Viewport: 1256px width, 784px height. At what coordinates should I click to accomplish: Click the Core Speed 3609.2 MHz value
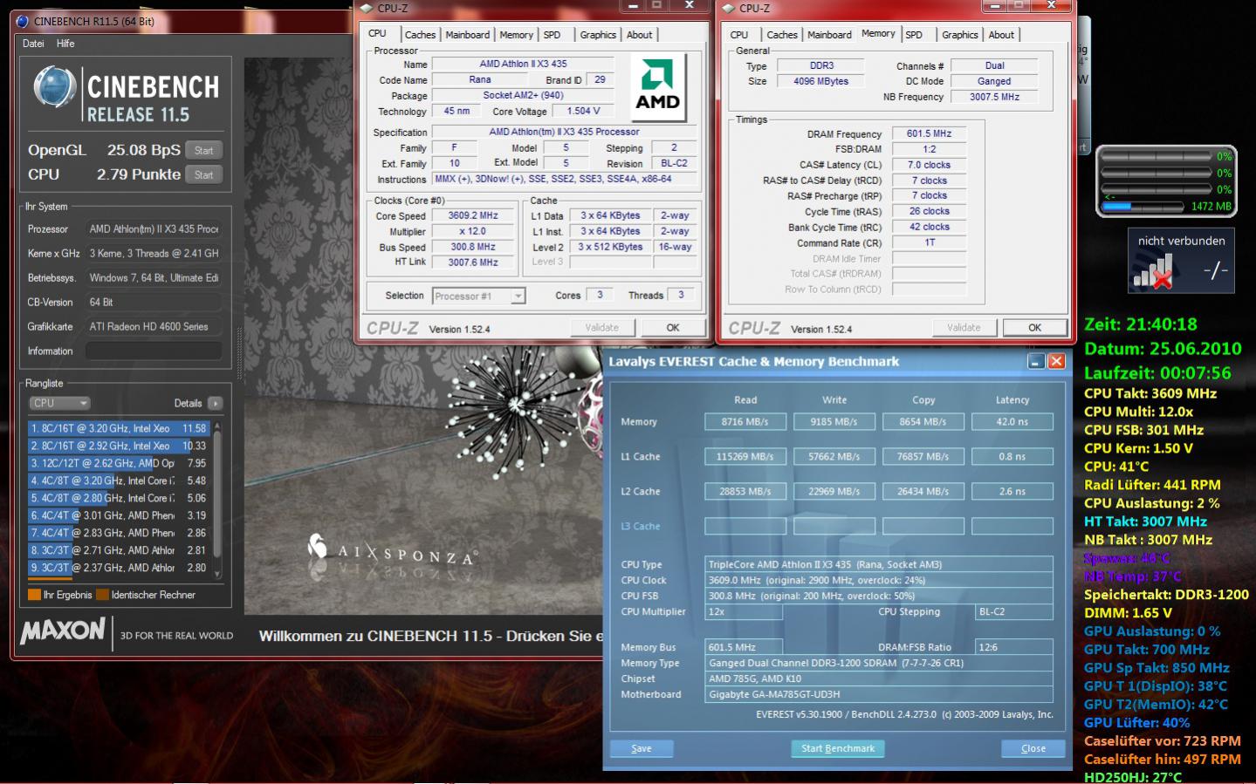click(473, 215)
